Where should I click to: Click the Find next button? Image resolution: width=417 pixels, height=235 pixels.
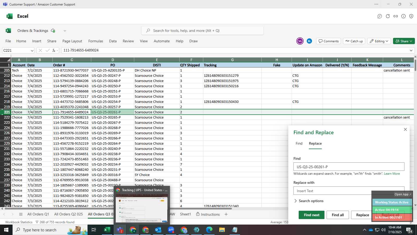point(311,215)
